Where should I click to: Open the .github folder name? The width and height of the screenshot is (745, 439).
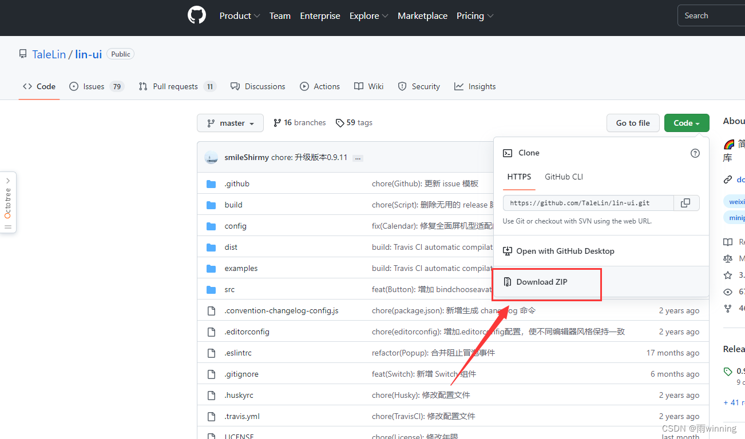point(237,184)
